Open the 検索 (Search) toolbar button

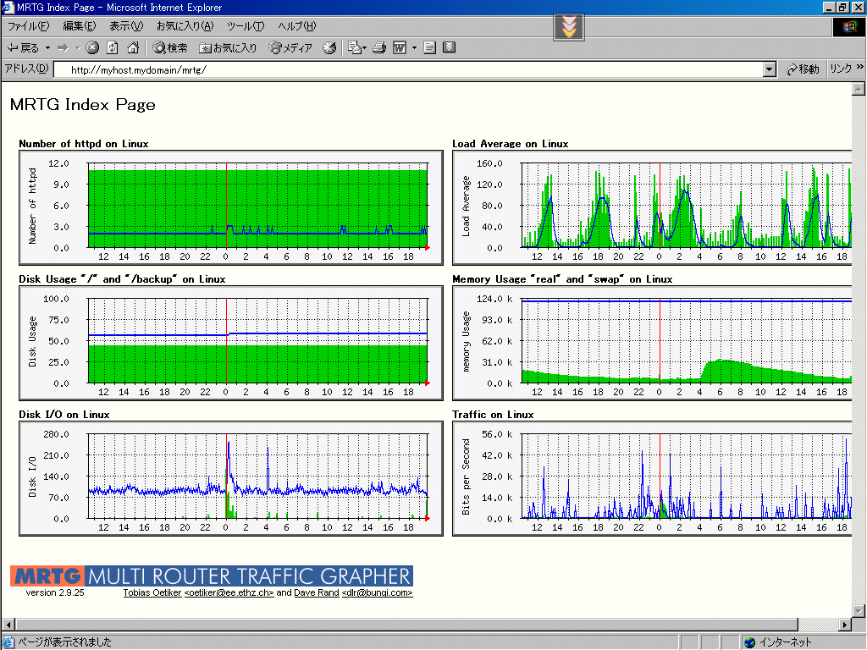coord(170,48)
